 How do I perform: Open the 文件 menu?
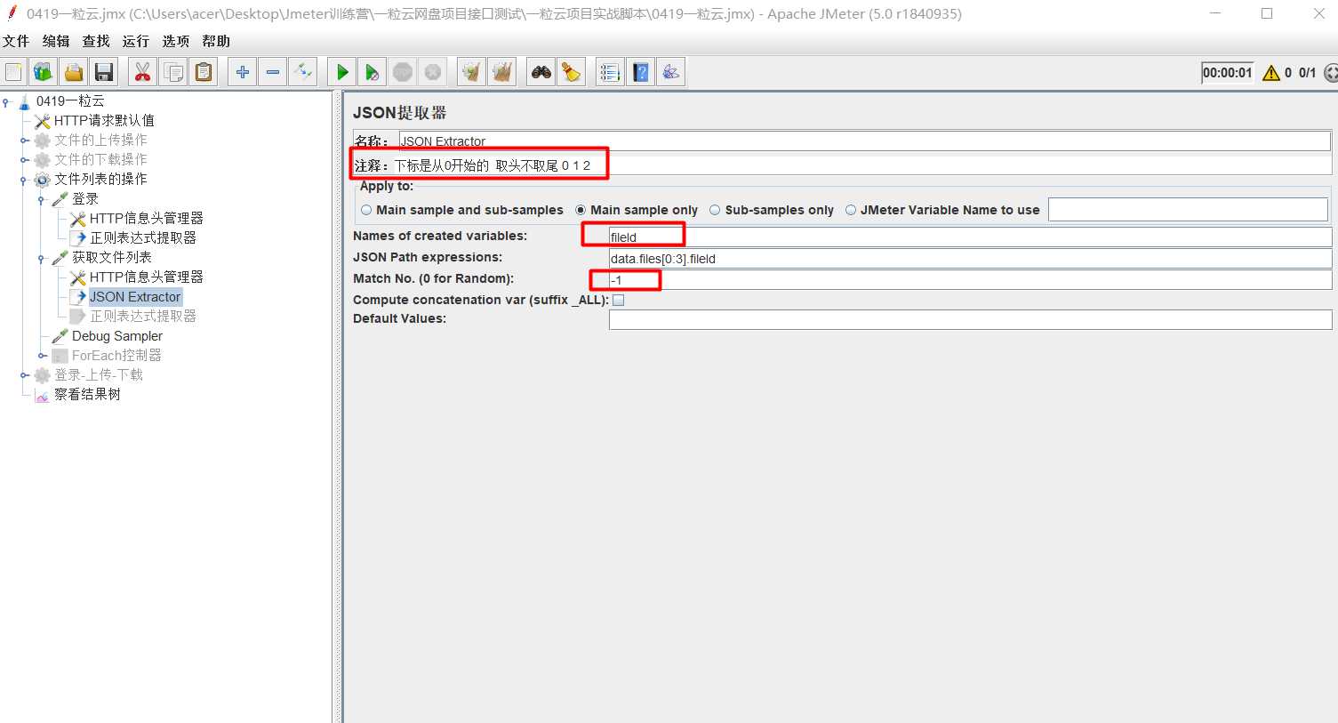16,41
